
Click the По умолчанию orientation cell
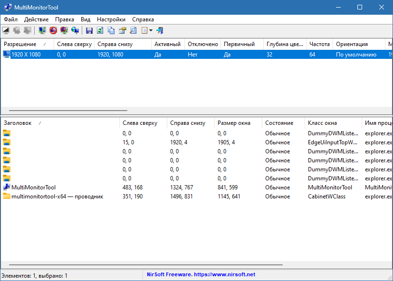pyautogui.click(x=356, y=54)
